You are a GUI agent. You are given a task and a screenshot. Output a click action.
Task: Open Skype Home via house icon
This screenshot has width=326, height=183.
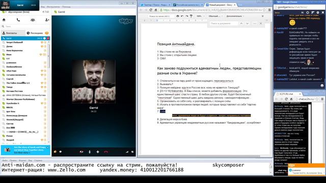pos(4,20)
